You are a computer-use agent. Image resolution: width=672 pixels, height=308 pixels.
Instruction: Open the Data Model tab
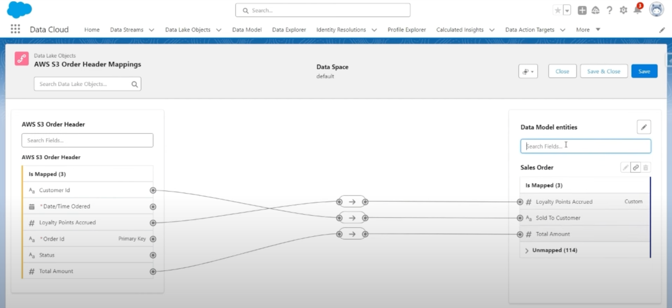pyautogui.click(x=247, y=30)
